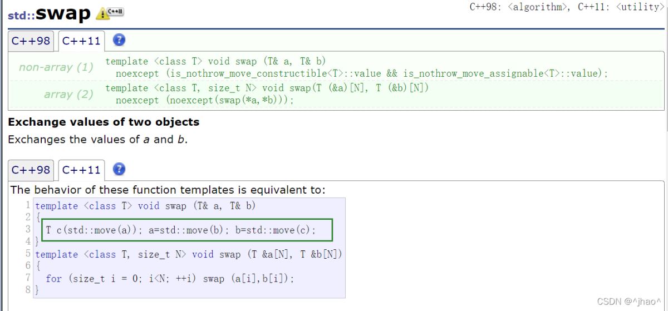Select C++11 tab for the function prototypes
Image resolution: width=668 pixels, height=311 pixels.
pos(81,41)
